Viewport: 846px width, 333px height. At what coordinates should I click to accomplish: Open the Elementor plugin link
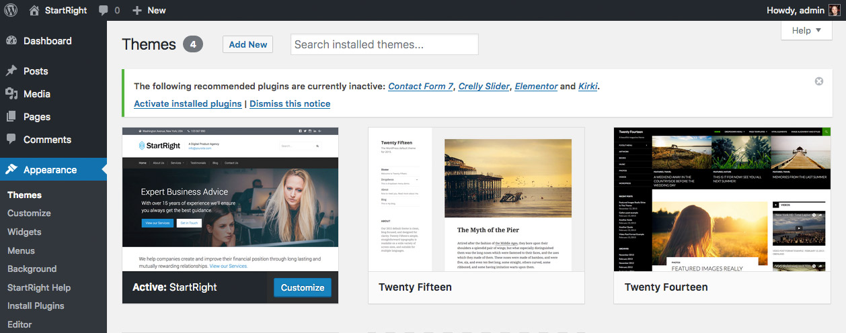coord(536,86)
